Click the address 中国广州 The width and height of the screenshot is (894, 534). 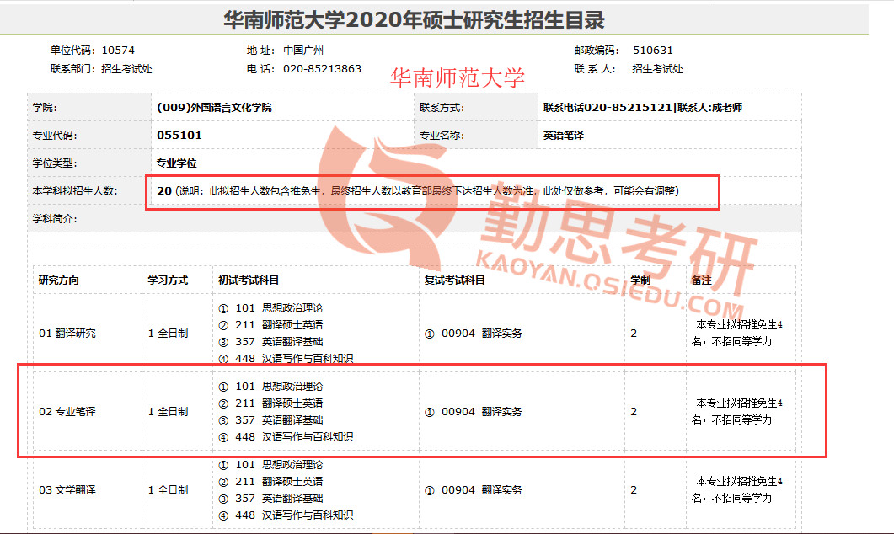303,51
